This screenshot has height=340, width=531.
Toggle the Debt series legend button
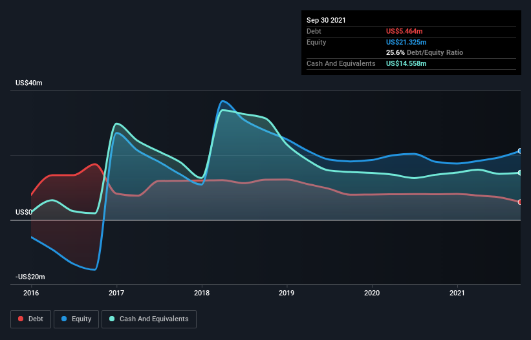pos(31,319)
